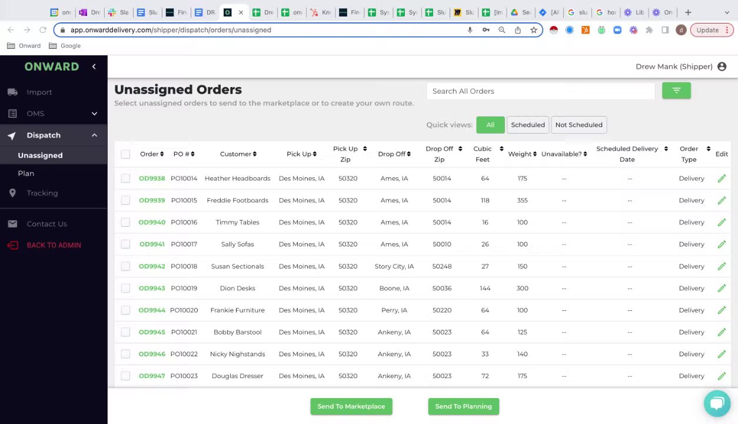This screenshot has height=424, width=738.
Task: Select all orders header checkbox
Action: pyautogui.click(x=125, y=154)
